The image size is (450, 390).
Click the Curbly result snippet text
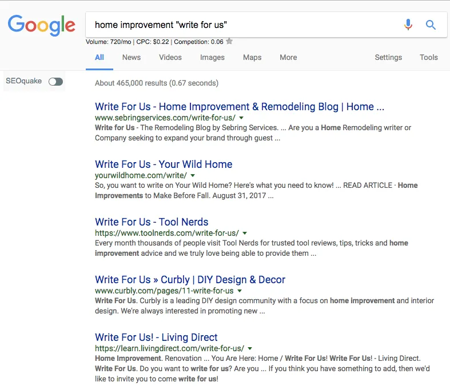264,305
